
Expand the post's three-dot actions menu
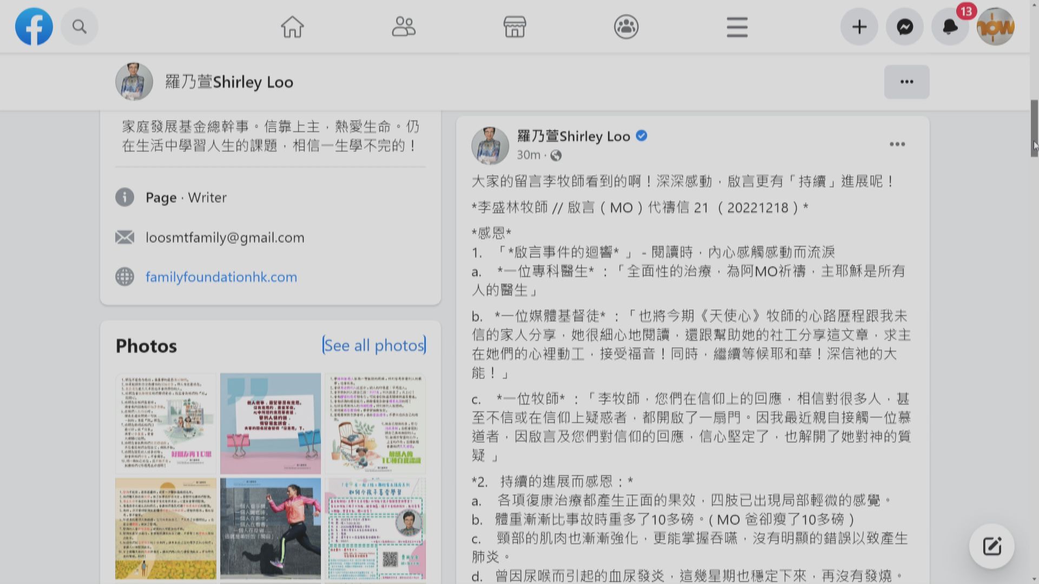tap(897, 144)
